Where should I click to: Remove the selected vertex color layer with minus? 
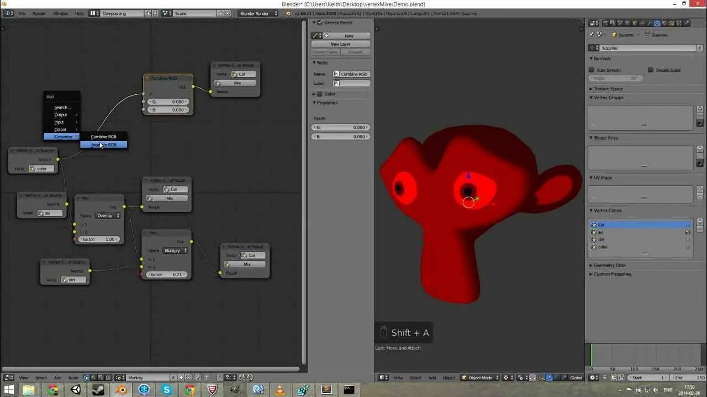click(700, 229)
